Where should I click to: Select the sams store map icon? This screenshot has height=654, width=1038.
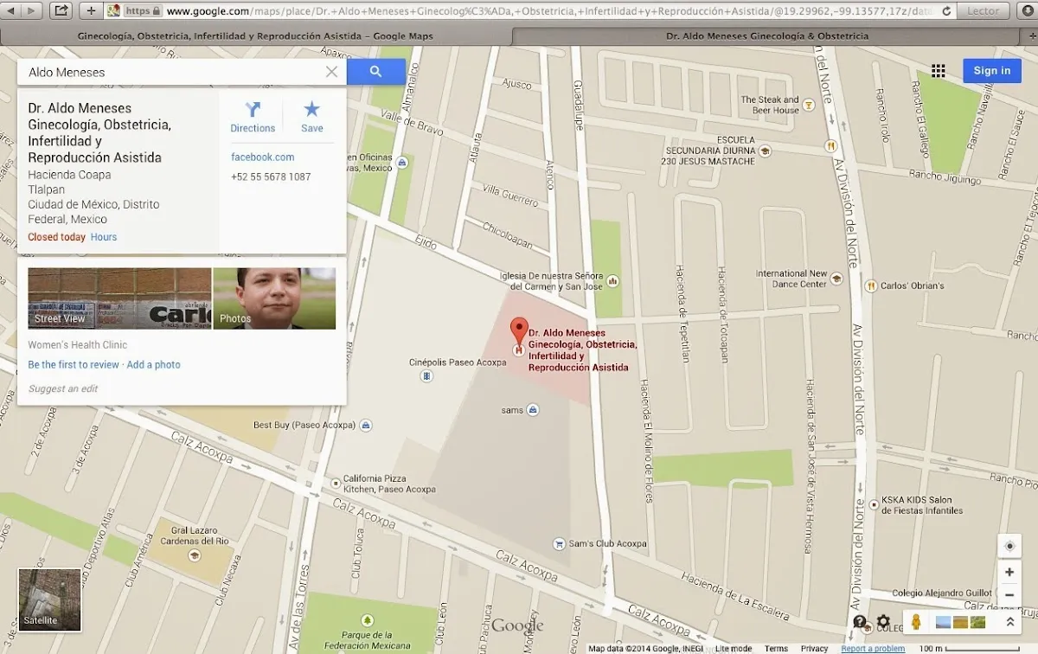click(534, 409)
